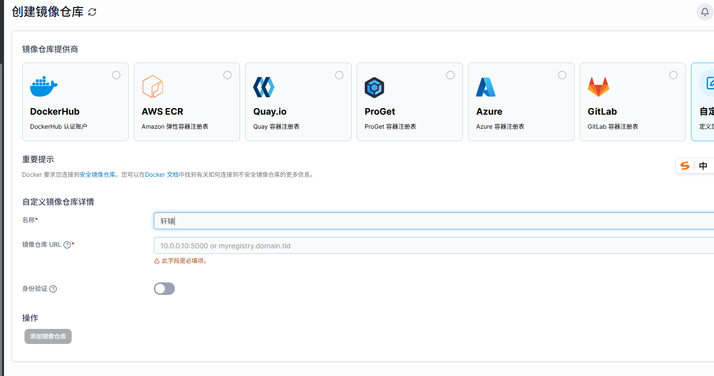
Task: Click the Sogou input method S icon
Action: (685, 166)
